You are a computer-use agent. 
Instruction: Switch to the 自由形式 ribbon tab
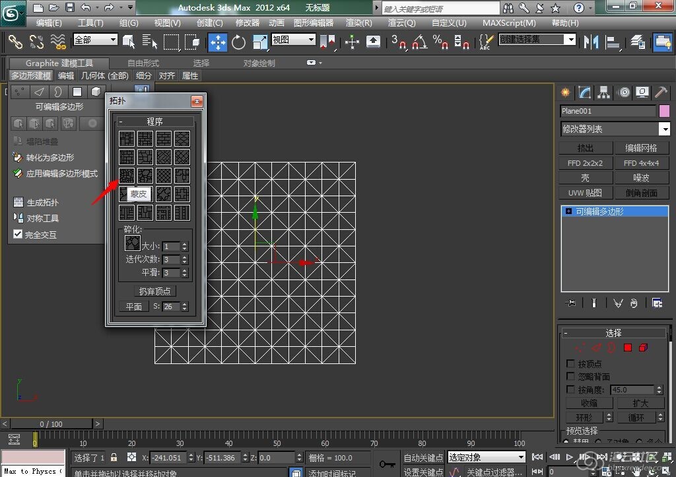[x=143, y=63]
